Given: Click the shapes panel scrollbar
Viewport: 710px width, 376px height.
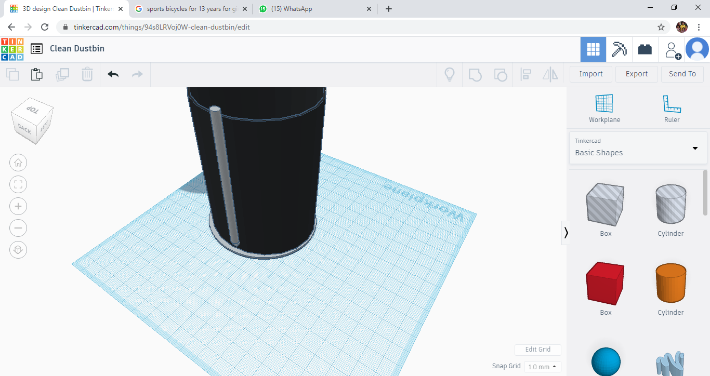Looking at the screenshot, I should pyautogui.click(x=705, y=192).
